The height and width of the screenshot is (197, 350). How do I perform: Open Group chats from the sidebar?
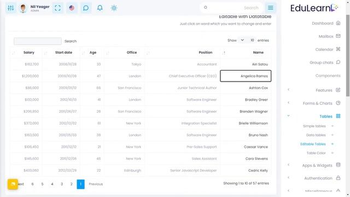point(322,62)
